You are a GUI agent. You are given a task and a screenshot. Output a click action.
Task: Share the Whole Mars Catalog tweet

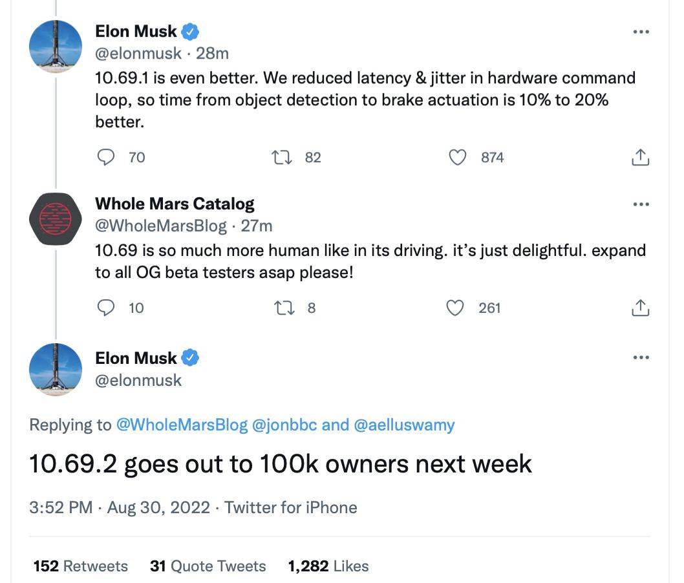pos(639,308)
